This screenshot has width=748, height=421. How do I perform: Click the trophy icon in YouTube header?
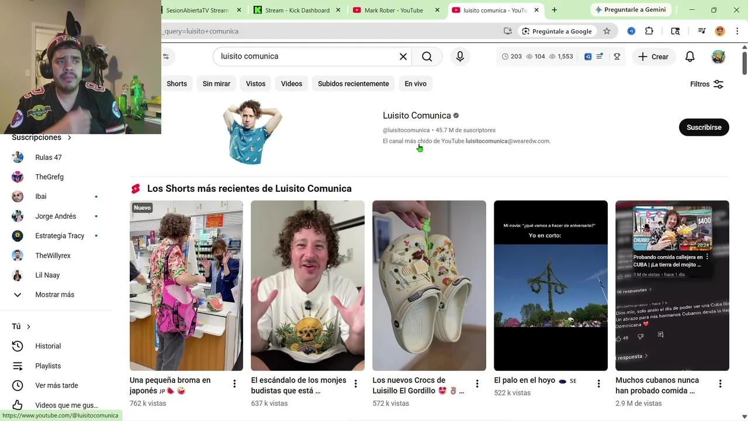click(617, 57)
